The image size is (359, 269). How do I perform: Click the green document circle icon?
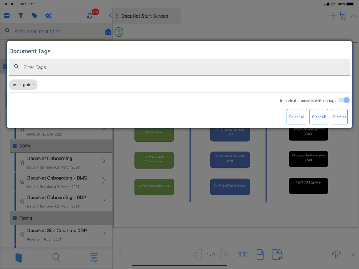119,32
